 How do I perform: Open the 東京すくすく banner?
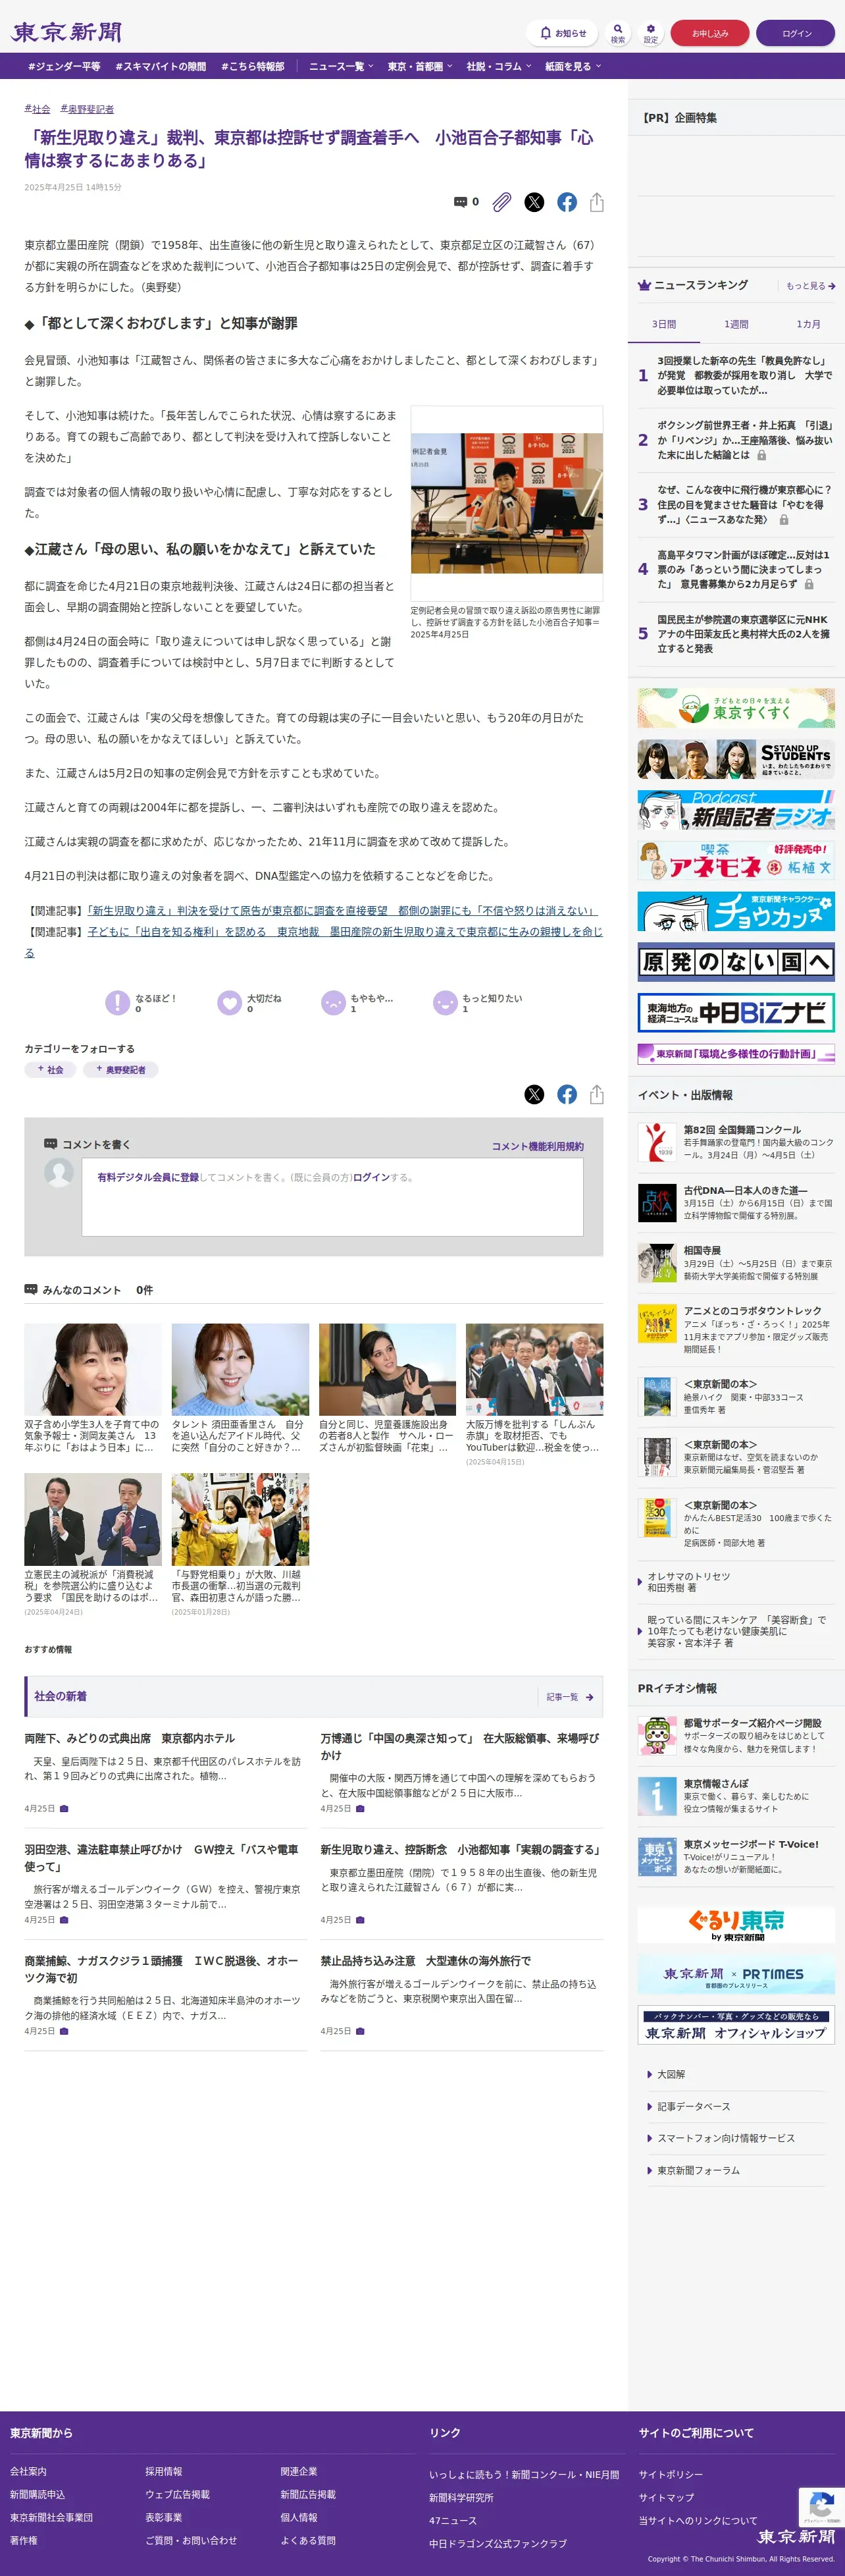coord(736,707)
